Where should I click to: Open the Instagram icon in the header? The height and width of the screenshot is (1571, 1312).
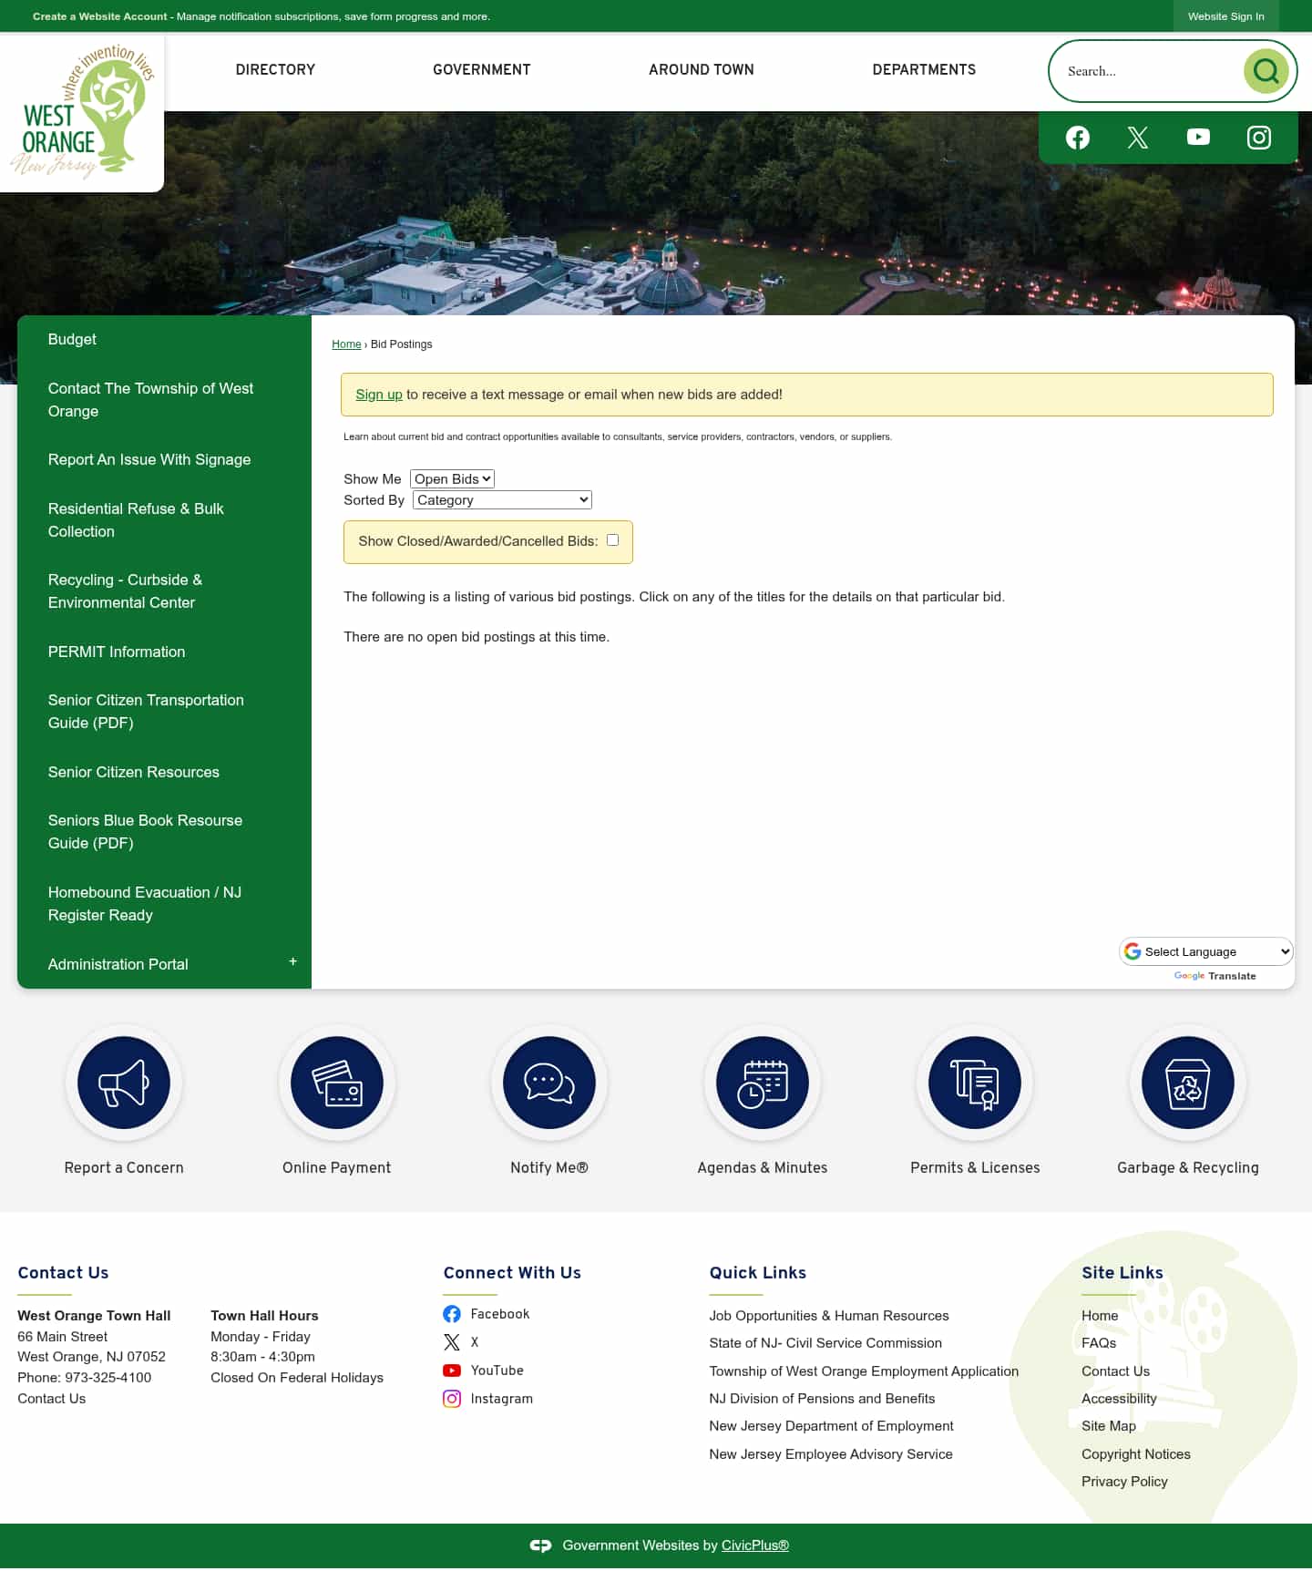coord(1259,138)
